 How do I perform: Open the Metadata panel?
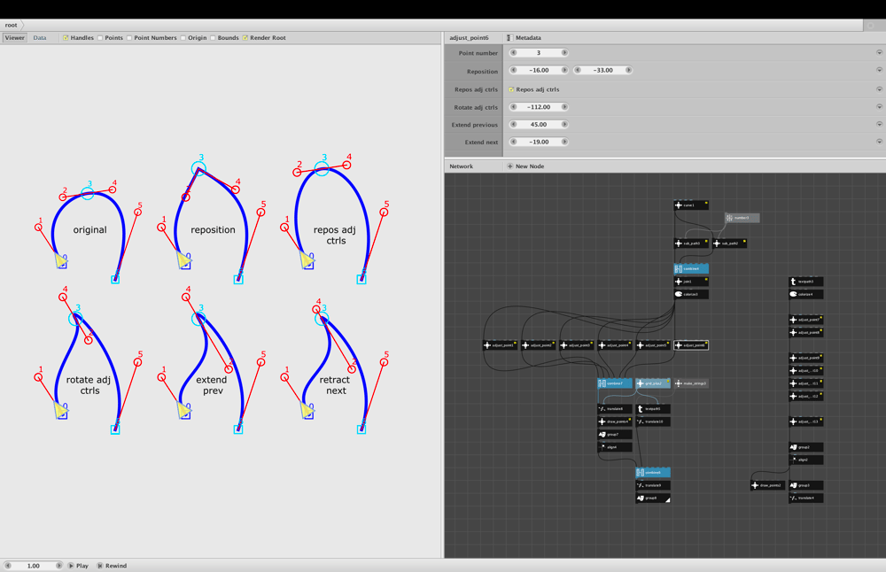click(525, 38)
